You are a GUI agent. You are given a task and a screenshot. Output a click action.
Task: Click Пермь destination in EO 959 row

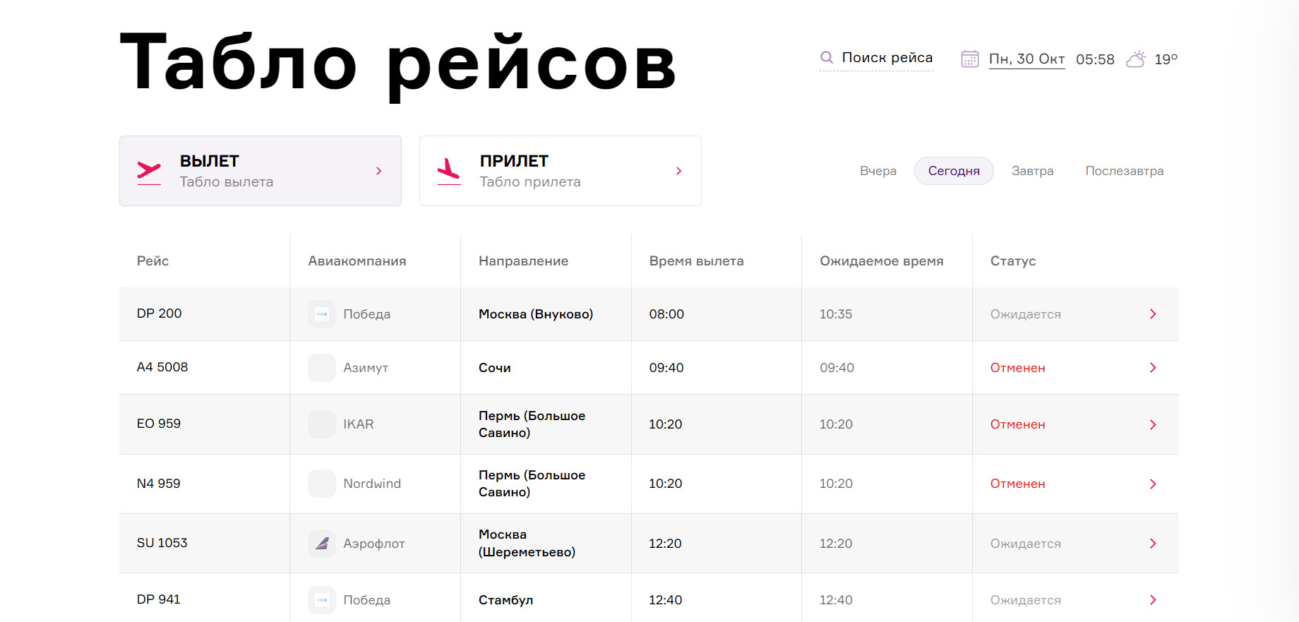pos(532,424)
